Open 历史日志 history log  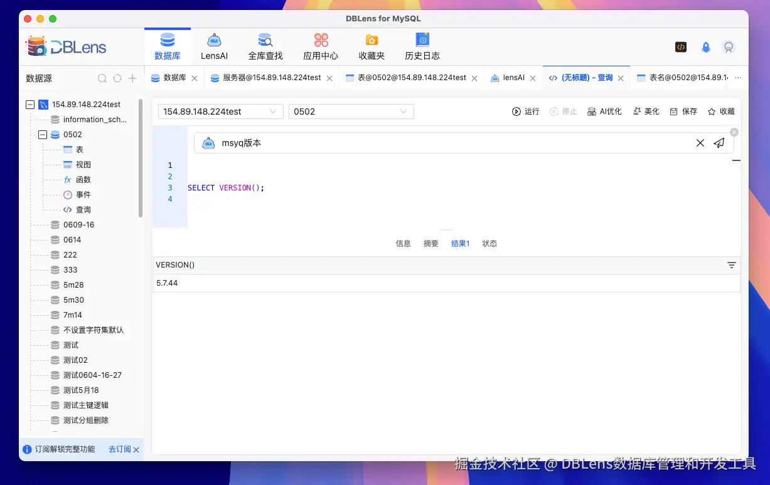coord(422,47)
